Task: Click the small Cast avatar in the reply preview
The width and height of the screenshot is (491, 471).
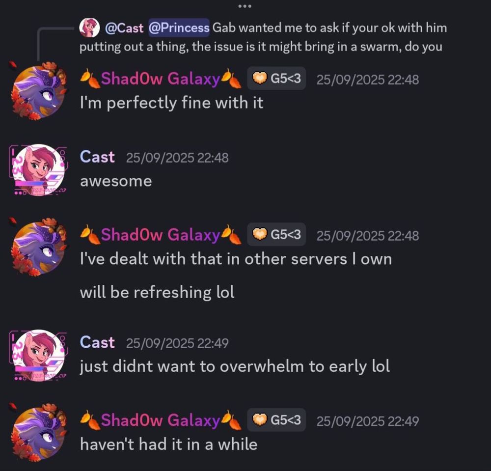Action: pos(89,28)
